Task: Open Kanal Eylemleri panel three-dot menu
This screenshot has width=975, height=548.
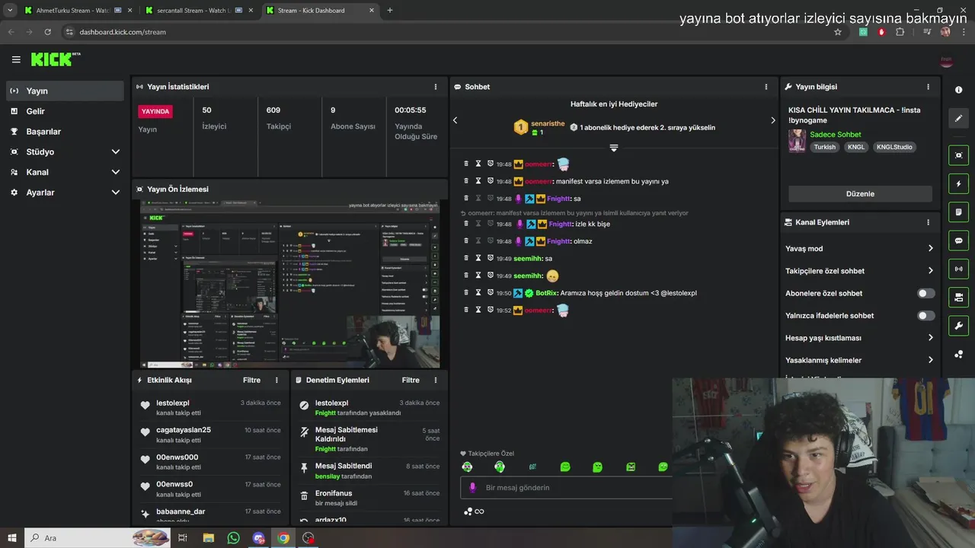Action: click(x=928, y=222)
